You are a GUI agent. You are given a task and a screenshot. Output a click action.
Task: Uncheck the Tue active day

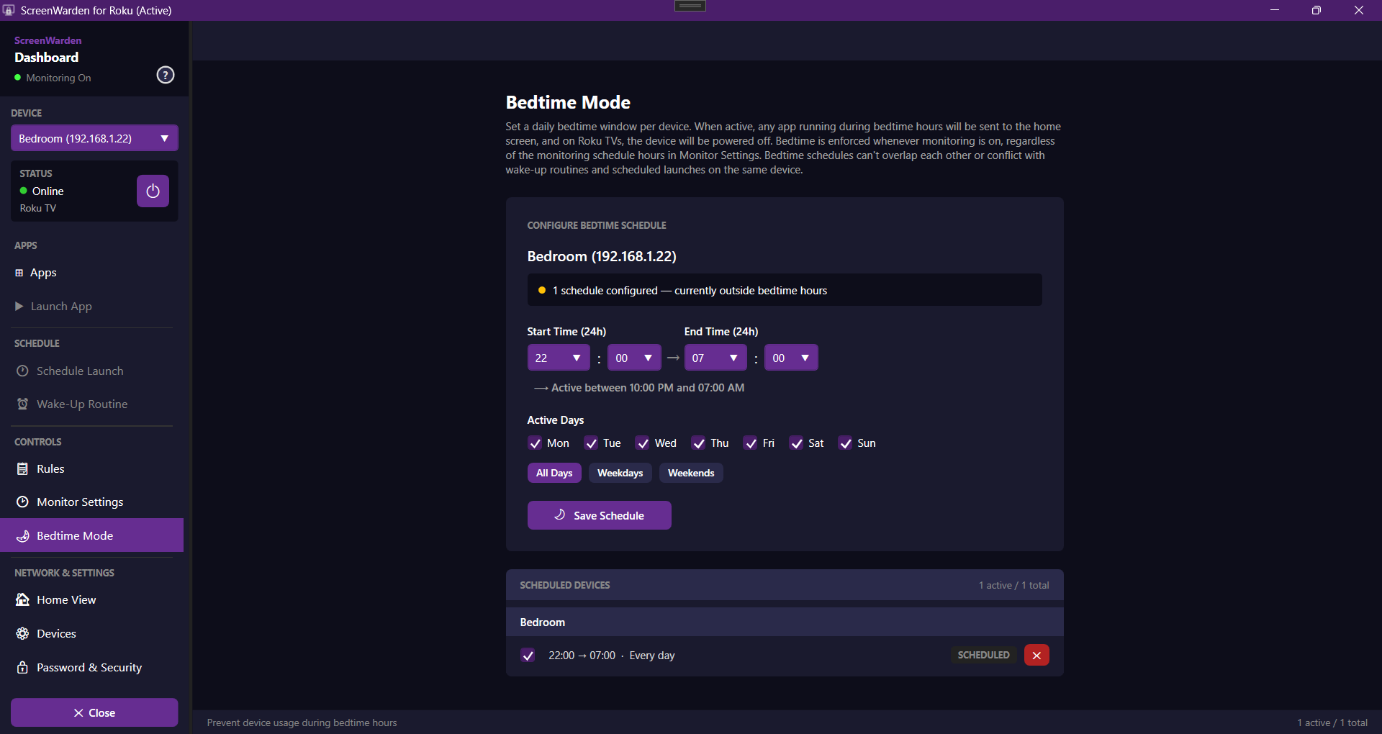(591, 443)
